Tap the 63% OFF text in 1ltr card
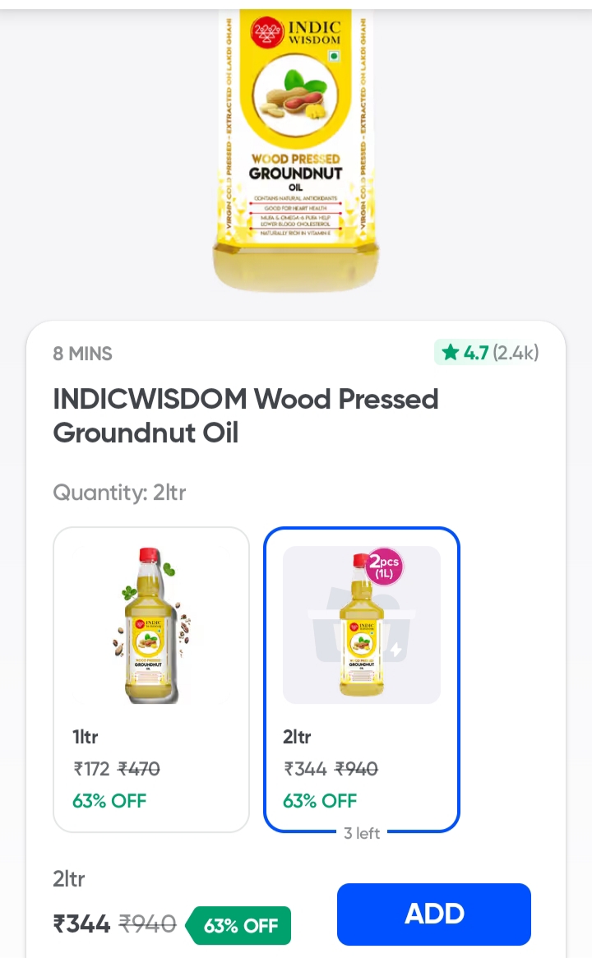The image size is (592, 958). click(109, 800)
